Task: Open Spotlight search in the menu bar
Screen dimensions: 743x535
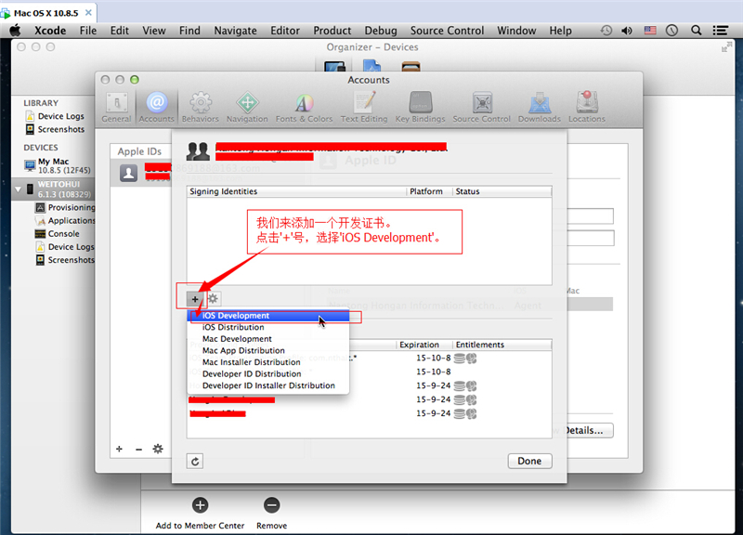Action: [696, 31]
